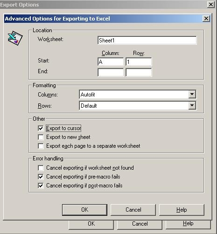Click the Excel export icon
This screenshot has width=217, height=234.
[x=15, y=38]
